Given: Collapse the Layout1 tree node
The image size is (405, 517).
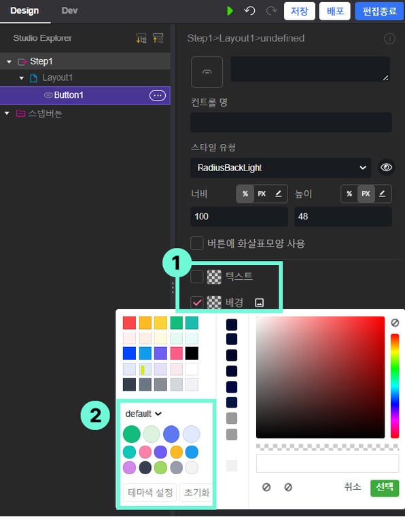Looking at the screenshot, I should pyautogui.click(x=22, y=78).
